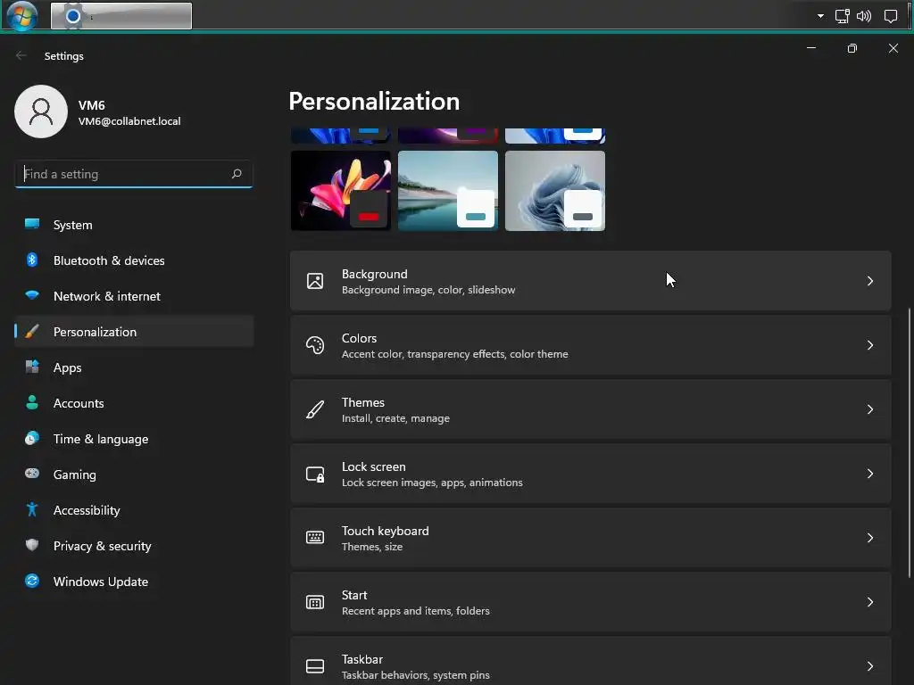This screenshot has height=685, width=914.
Task: Click the network monitor icon in system tray
Action: click(x=843, y=16)
